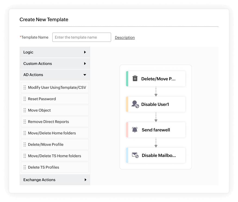Click the Template Name input field
This screenshot has height=202, width=238.
[x=82, y=37]
